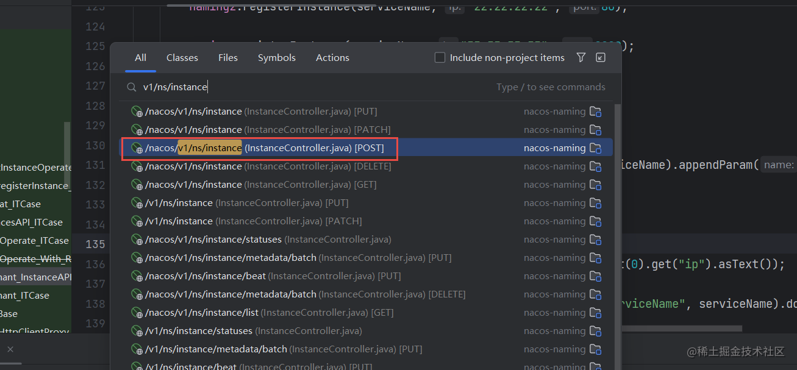Select /nacos/v1/ns/instance [GET] result
The image size is (797, 370).
pyautogui.click(x=366, y=185)
